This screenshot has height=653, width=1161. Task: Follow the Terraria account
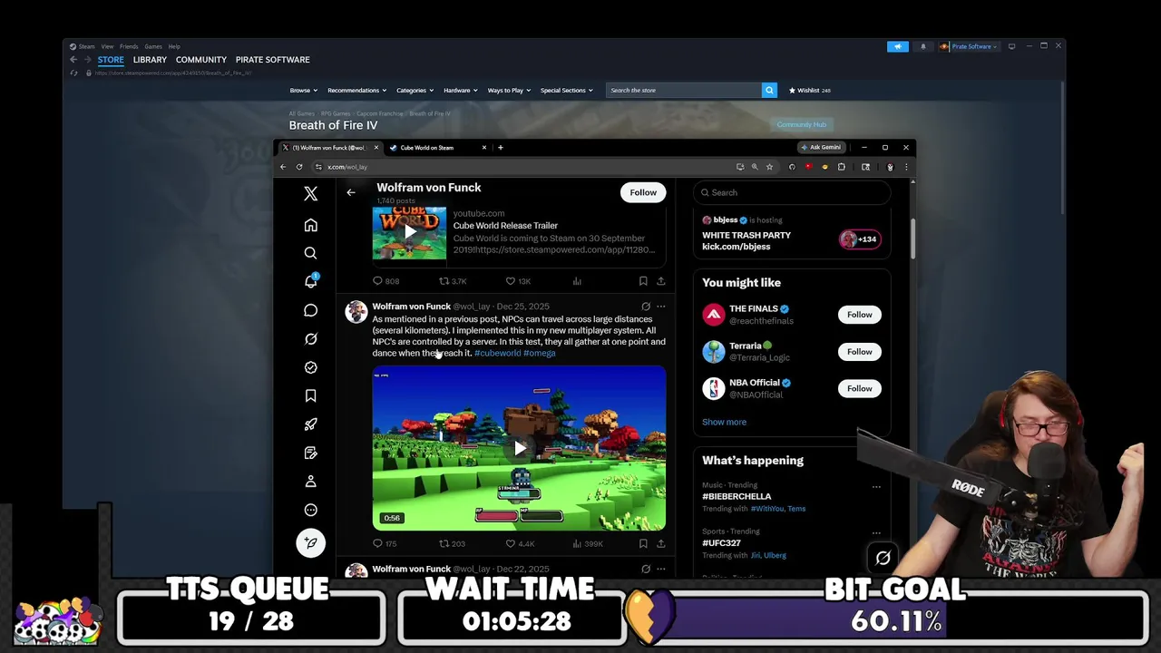[x=859, y=352]
